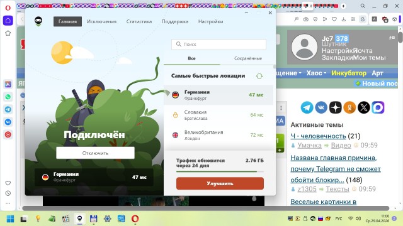Image resolution: width=403 pixels, height=226 pixels.
Task: Open Opera sidebar home workspace icon
Action: 8,21
